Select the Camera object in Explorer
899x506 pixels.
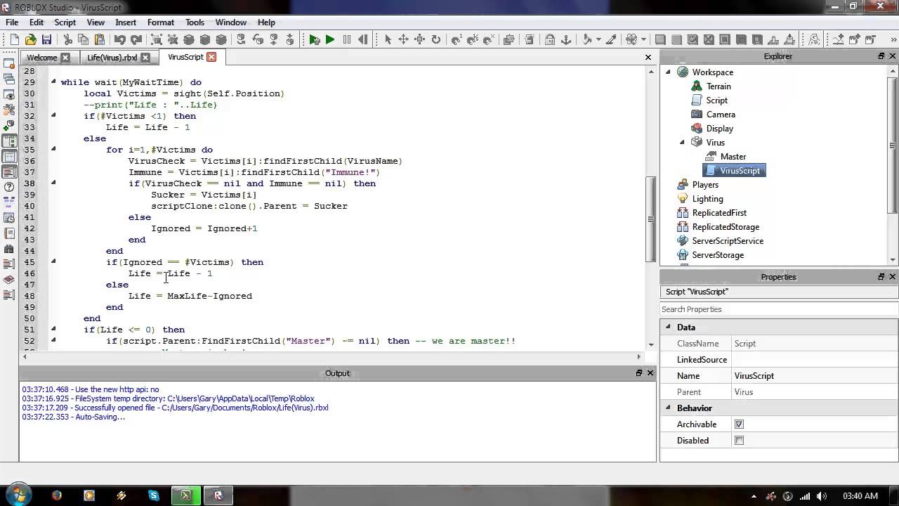tap(721, 114)
